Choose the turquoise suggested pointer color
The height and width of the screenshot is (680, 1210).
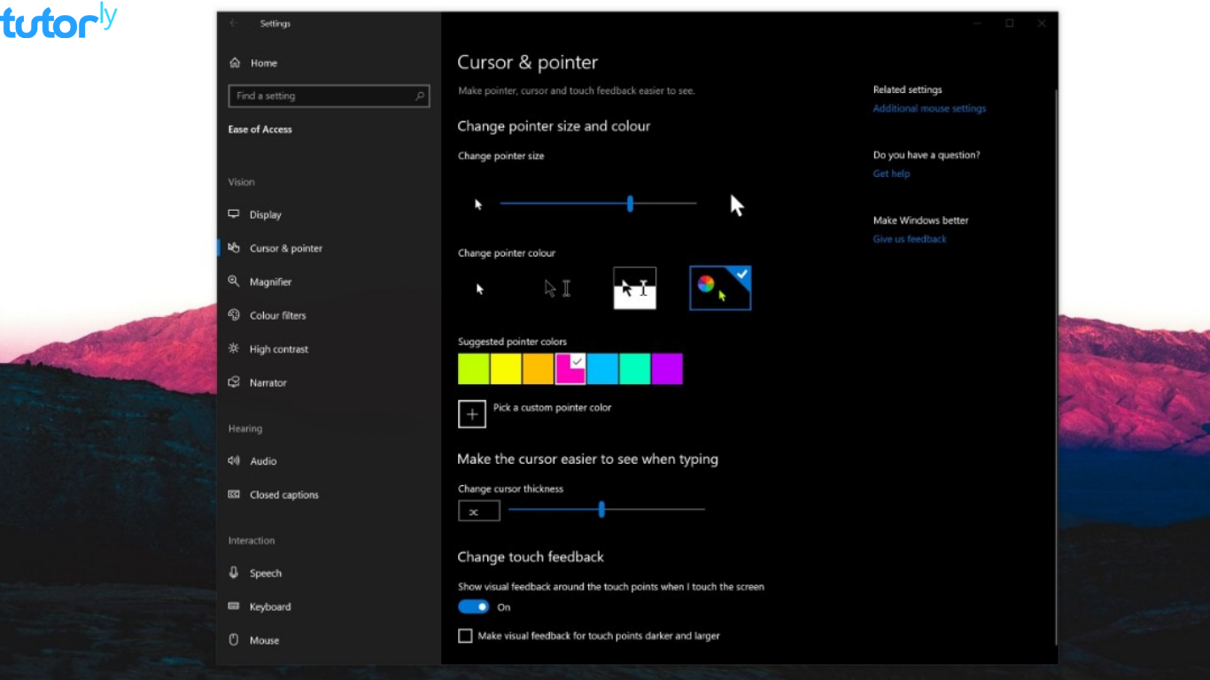click(x=635, y=369)
